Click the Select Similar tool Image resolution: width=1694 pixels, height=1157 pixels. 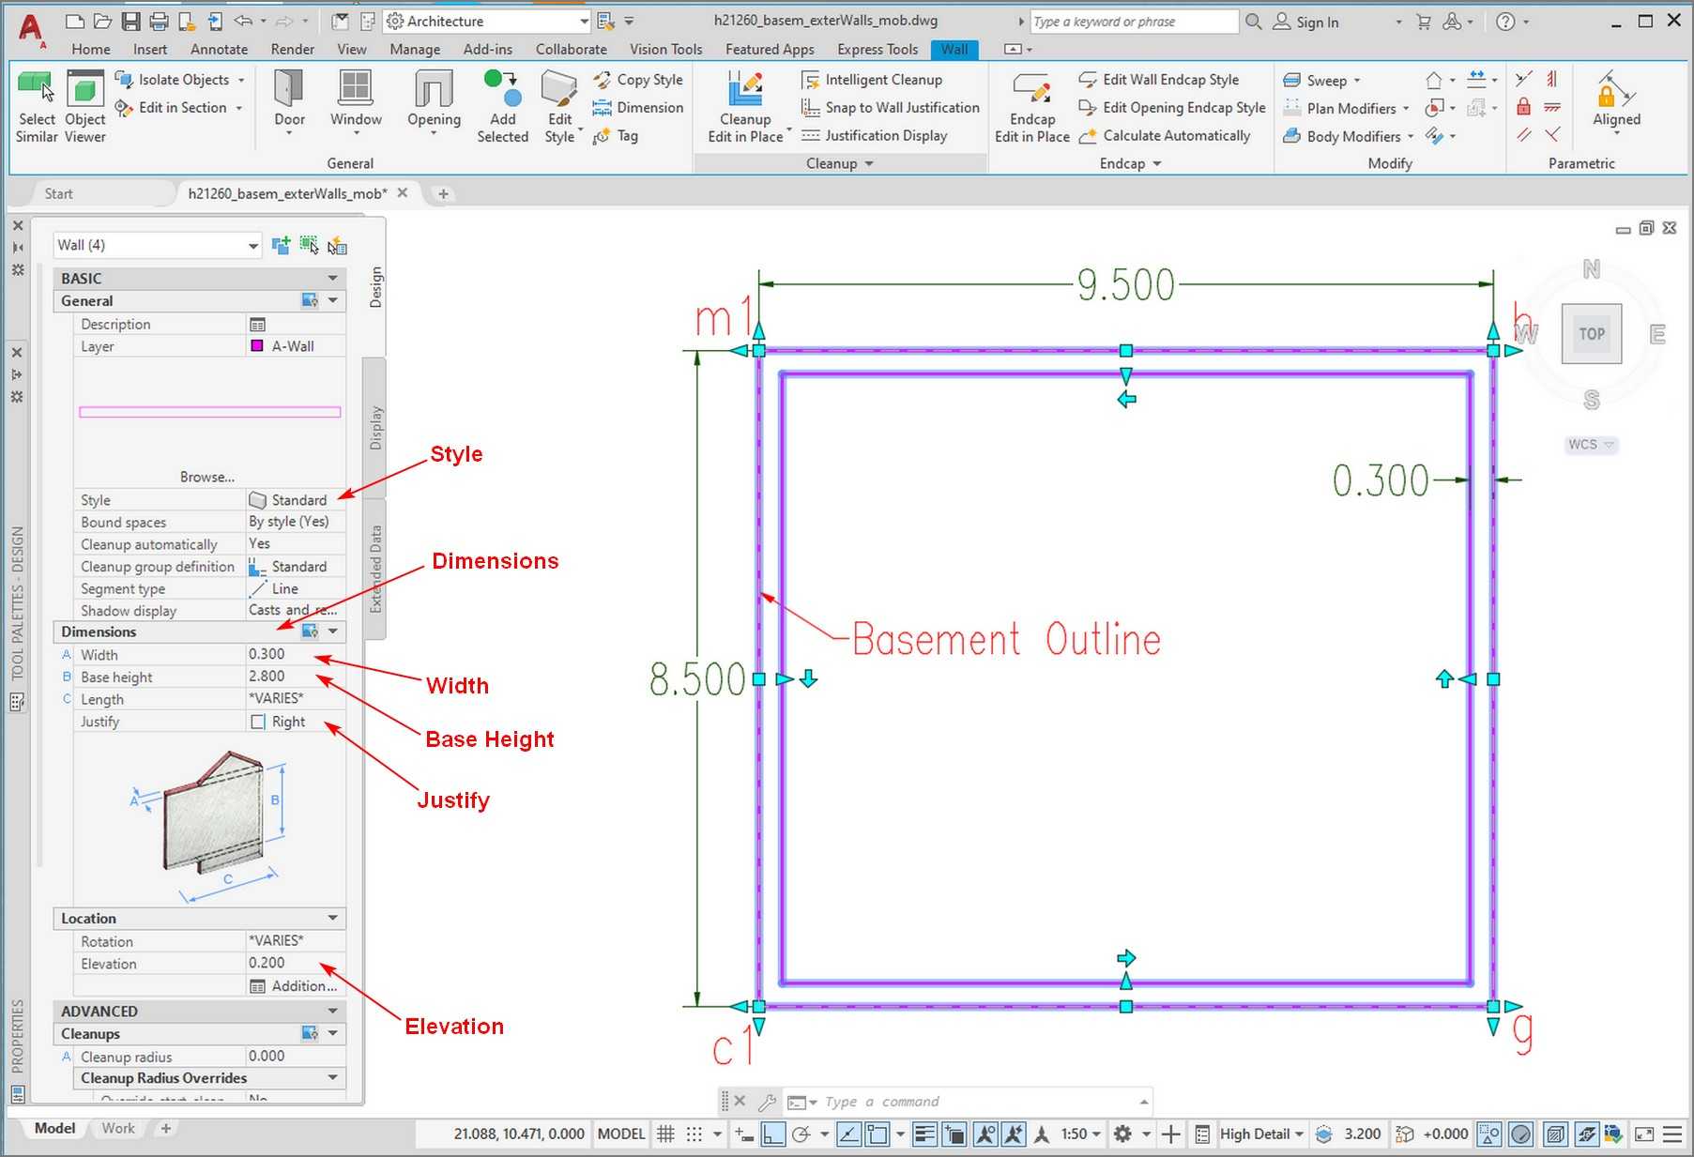pyautogui.click(x=37, y=107)
